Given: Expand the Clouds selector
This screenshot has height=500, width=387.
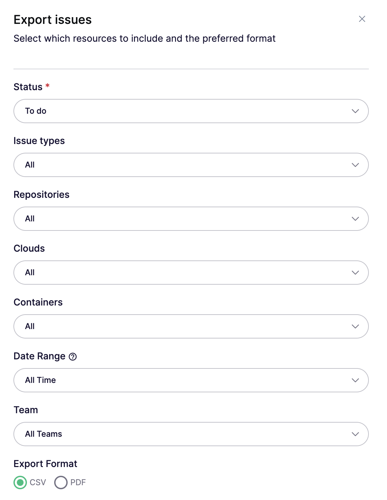Looking at the screenshot, I should coord(191,273).
